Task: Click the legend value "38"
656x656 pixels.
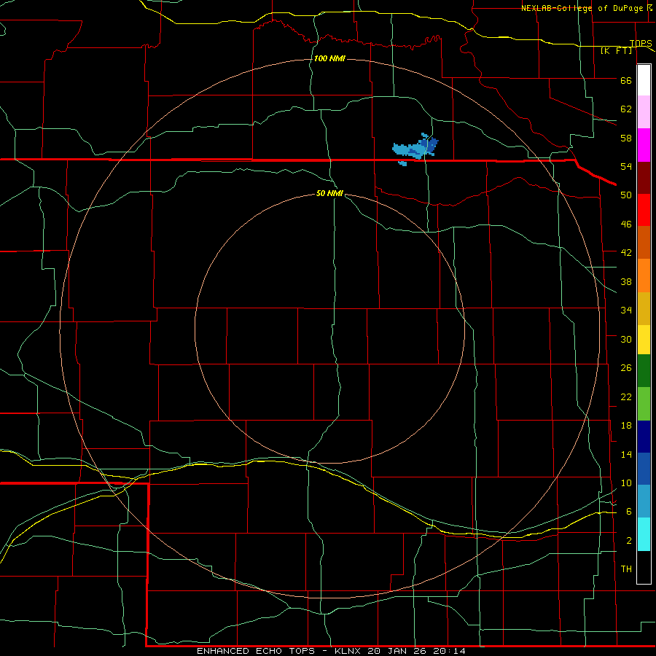Action: [626, 281]
